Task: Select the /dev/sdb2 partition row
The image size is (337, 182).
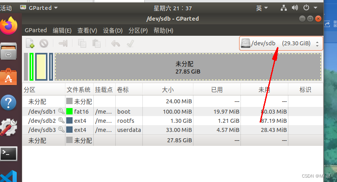Action: point(173,121)
